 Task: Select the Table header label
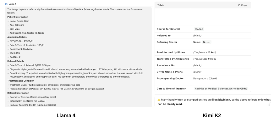coord(161,5)
